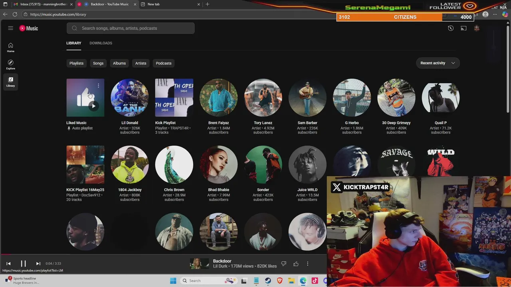Open File Explorer from taskbar
This screenshot has width=511, height=287.
point(291,281)
